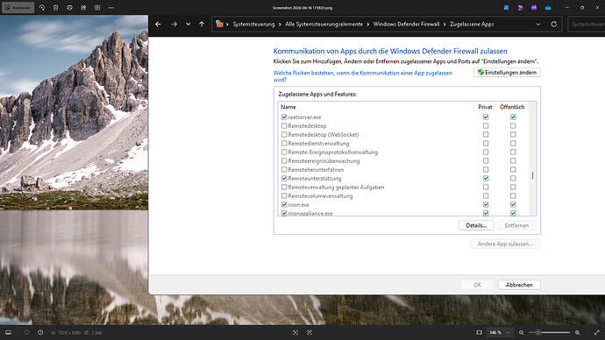Click the Details... button
The width and height of the screenshot is (605, 340).
coord(476,225)
